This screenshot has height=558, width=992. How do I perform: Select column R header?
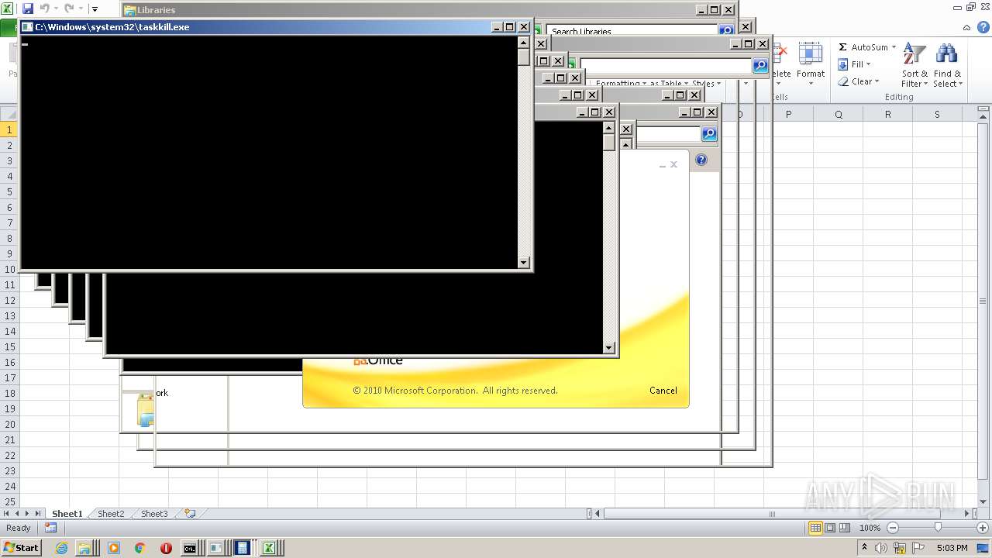[x=887, y=115]
